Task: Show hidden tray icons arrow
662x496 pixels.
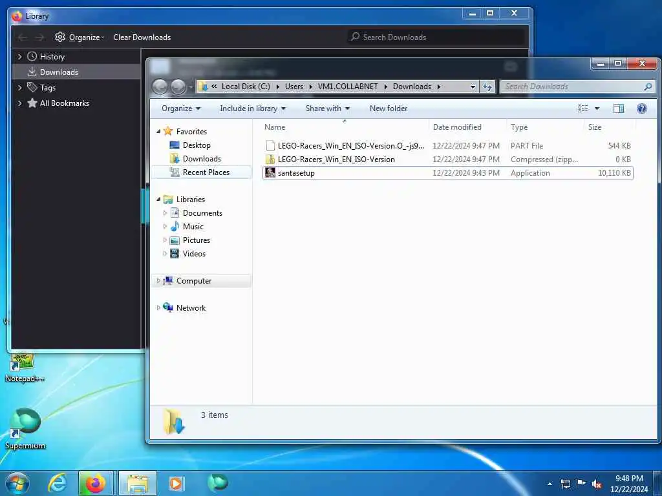Action: click(550, 484)
